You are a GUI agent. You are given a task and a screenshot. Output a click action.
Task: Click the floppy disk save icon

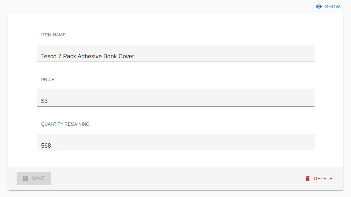tap(26, 179)
